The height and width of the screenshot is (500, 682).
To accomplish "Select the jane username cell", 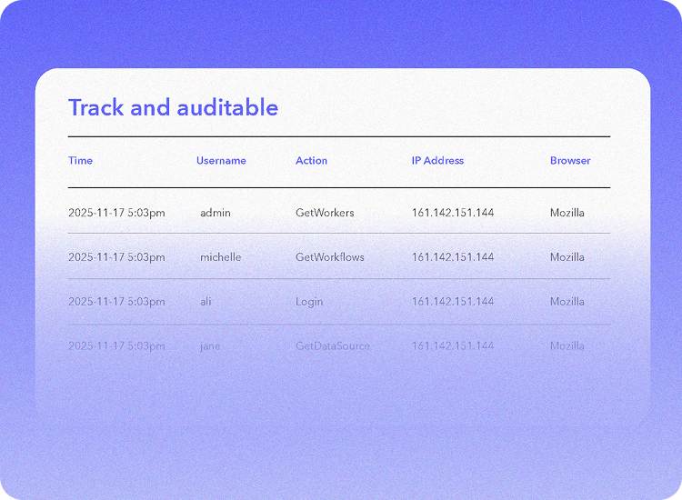I will point(210,346).
